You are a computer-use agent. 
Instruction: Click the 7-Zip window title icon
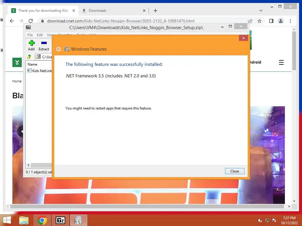point(28,27)
